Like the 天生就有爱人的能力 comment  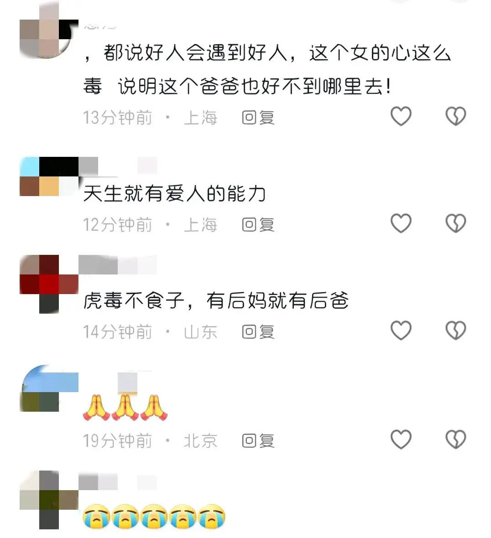click(x=401, y=223)
